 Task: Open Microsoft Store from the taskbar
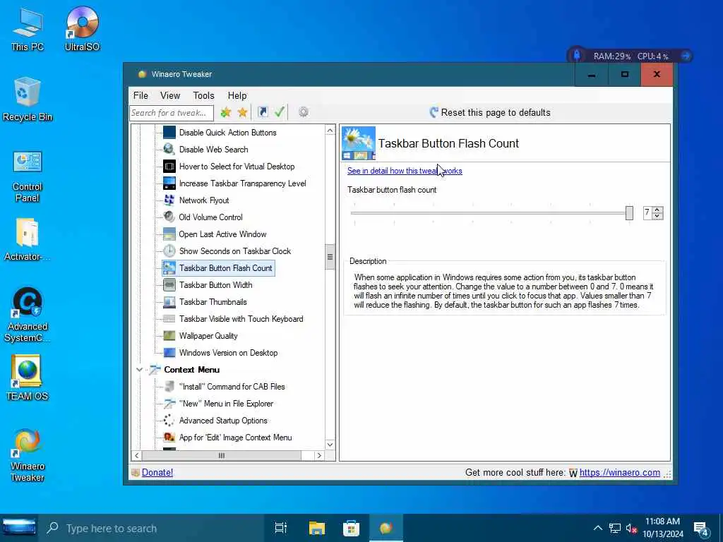pos(351,528)
